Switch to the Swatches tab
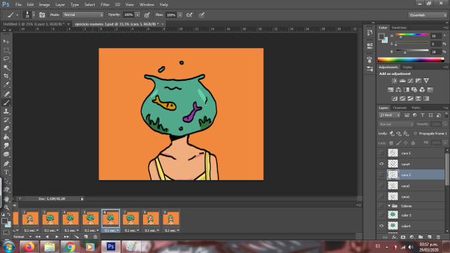Screen dimensions: 450x253 (399, 28)
